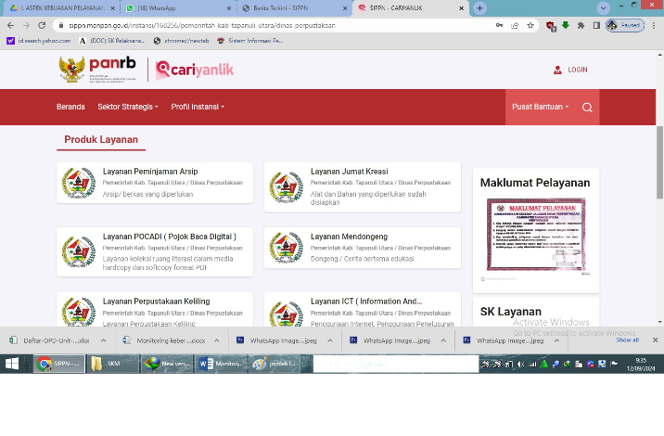The width and height of the screenshot is (664, 436).
Task: Click Show all downloads button
Action: (x=628, y=340)
